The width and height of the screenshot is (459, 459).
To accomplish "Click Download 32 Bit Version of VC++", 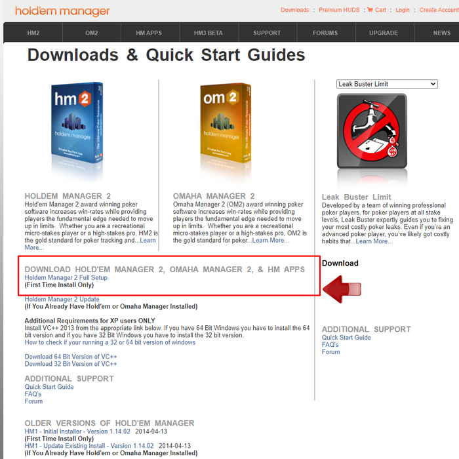I will click(71, 364).
